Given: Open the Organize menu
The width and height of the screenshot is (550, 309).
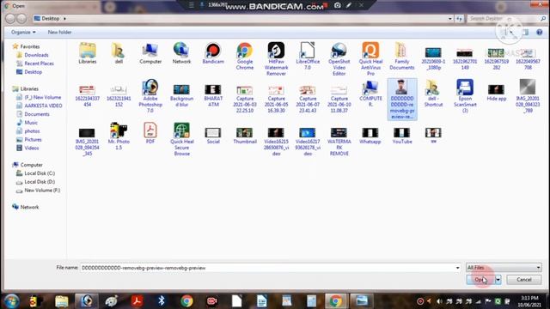Looking at the screenshot, I should point(23,32).
